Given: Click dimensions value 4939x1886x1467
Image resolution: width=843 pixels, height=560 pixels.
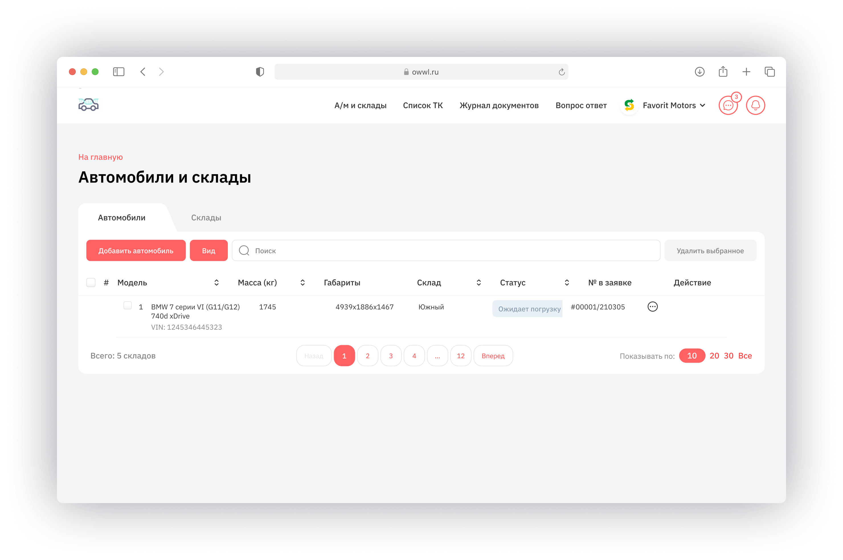Looking at the screenshot, I should click(364, 307).
